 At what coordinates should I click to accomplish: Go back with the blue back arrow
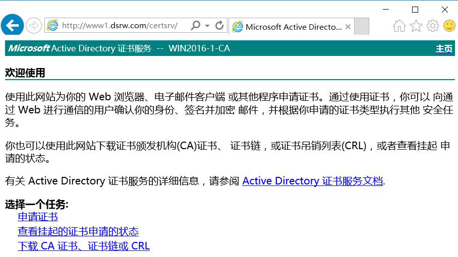[x=12, y=25]
